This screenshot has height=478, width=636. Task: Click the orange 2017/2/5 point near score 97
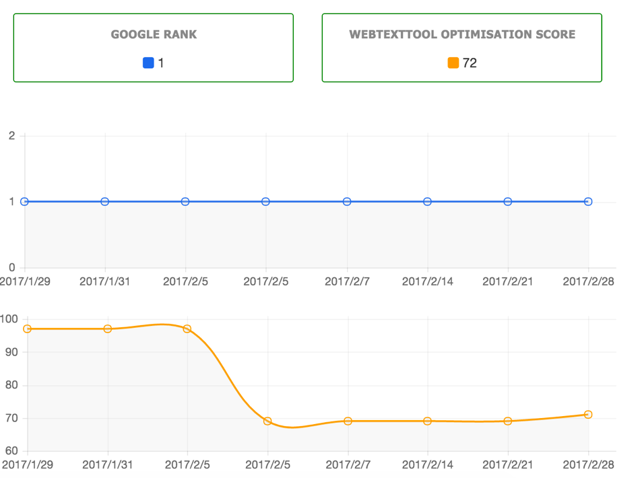[x=187, y=329]
